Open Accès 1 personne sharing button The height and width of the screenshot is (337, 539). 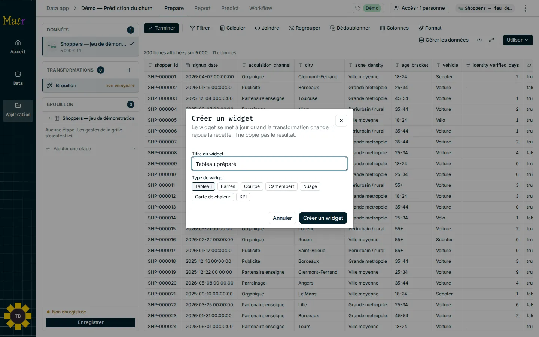(x=419, y=8)
